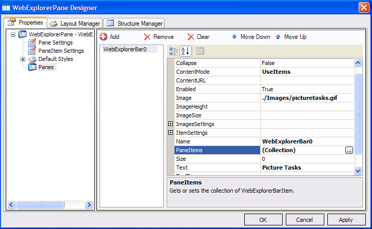This screenshot has height=229, width=372.
Task: Click the Move Up arrow icon
Action: coord(278,37)
